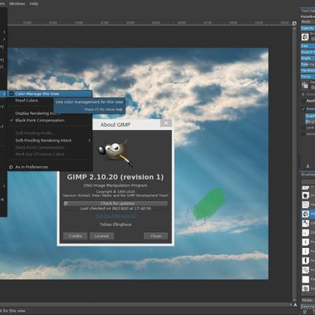Click the vertical canvas scrollbar
Image resolution: width=315 pixels, height=315 pixels.
point(295,164)
